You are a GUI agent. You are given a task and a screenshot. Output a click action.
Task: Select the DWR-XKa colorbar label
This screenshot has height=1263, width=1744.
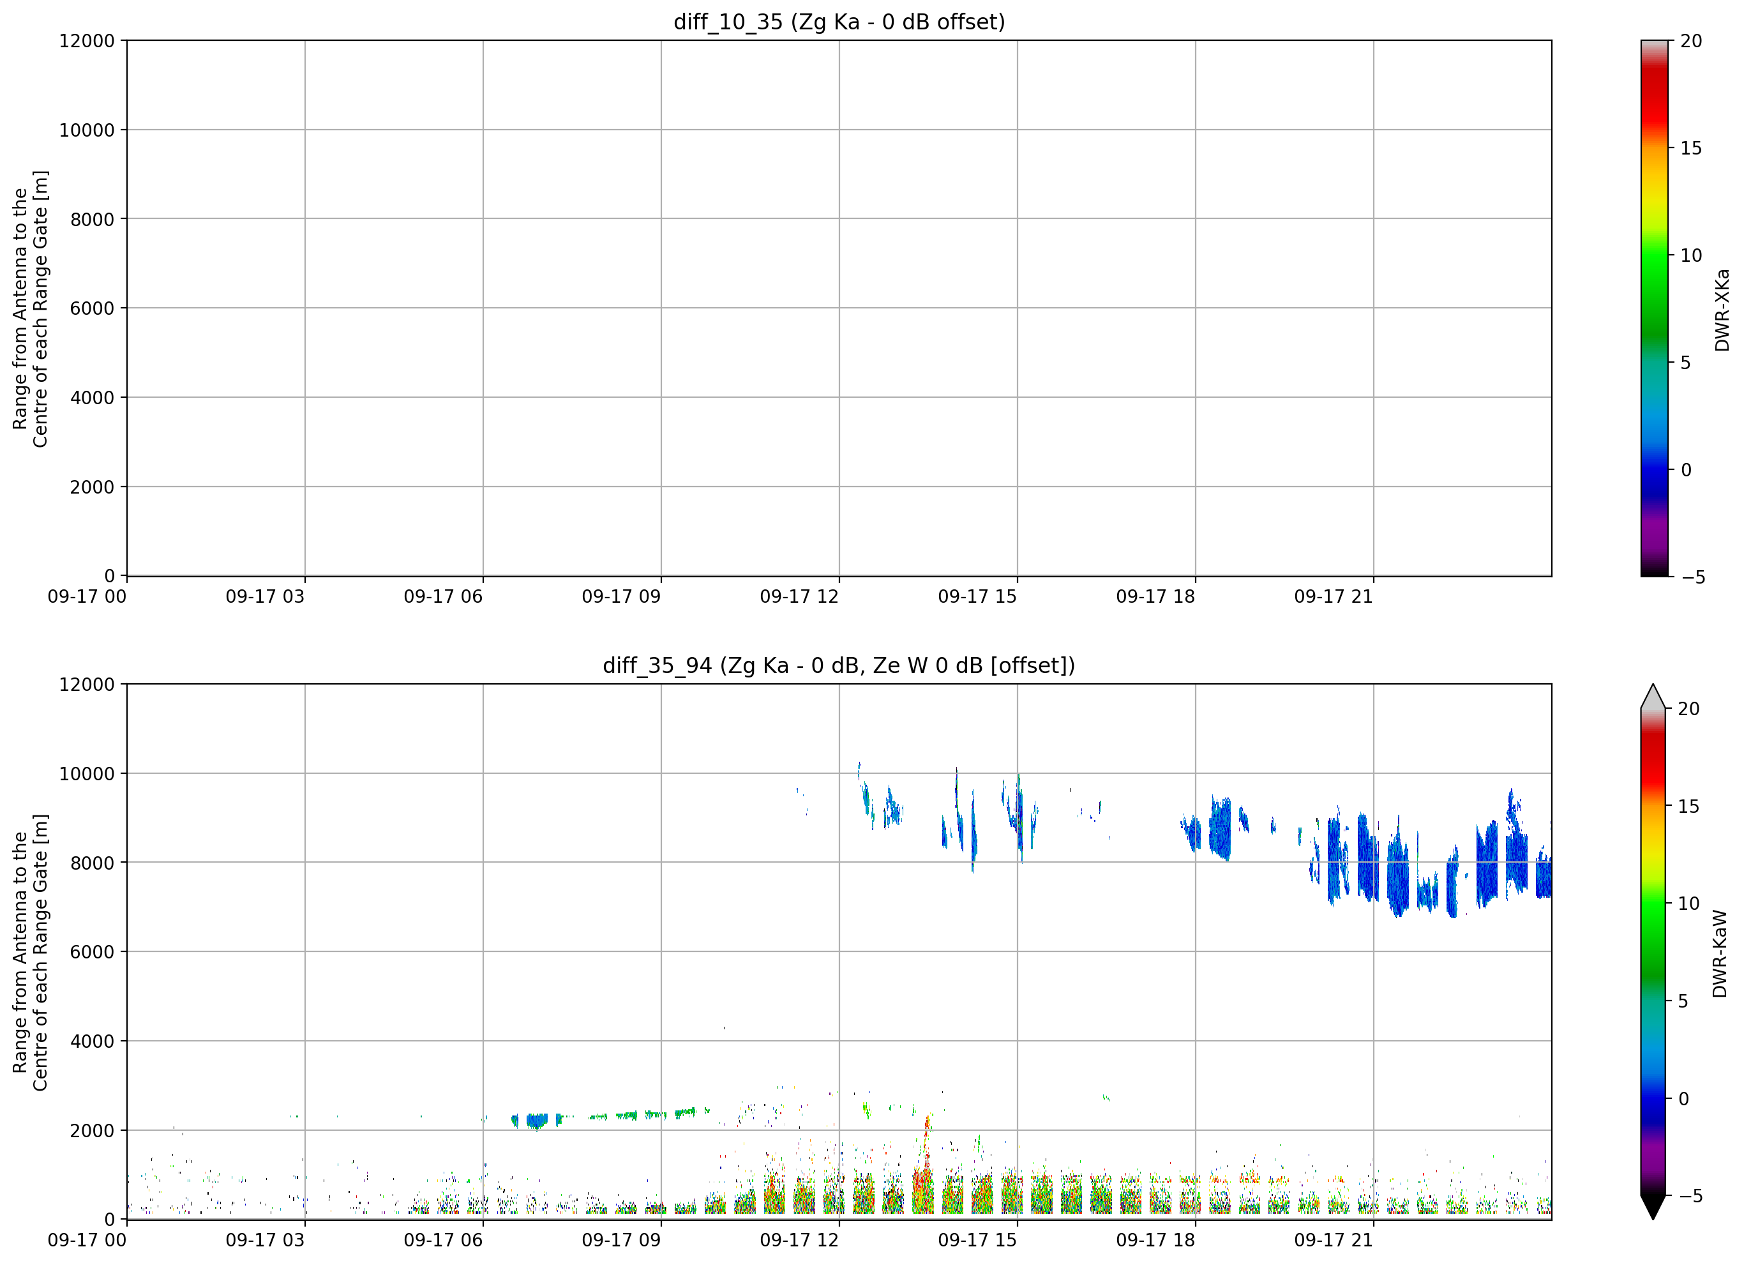click(x=1722, y=309)
